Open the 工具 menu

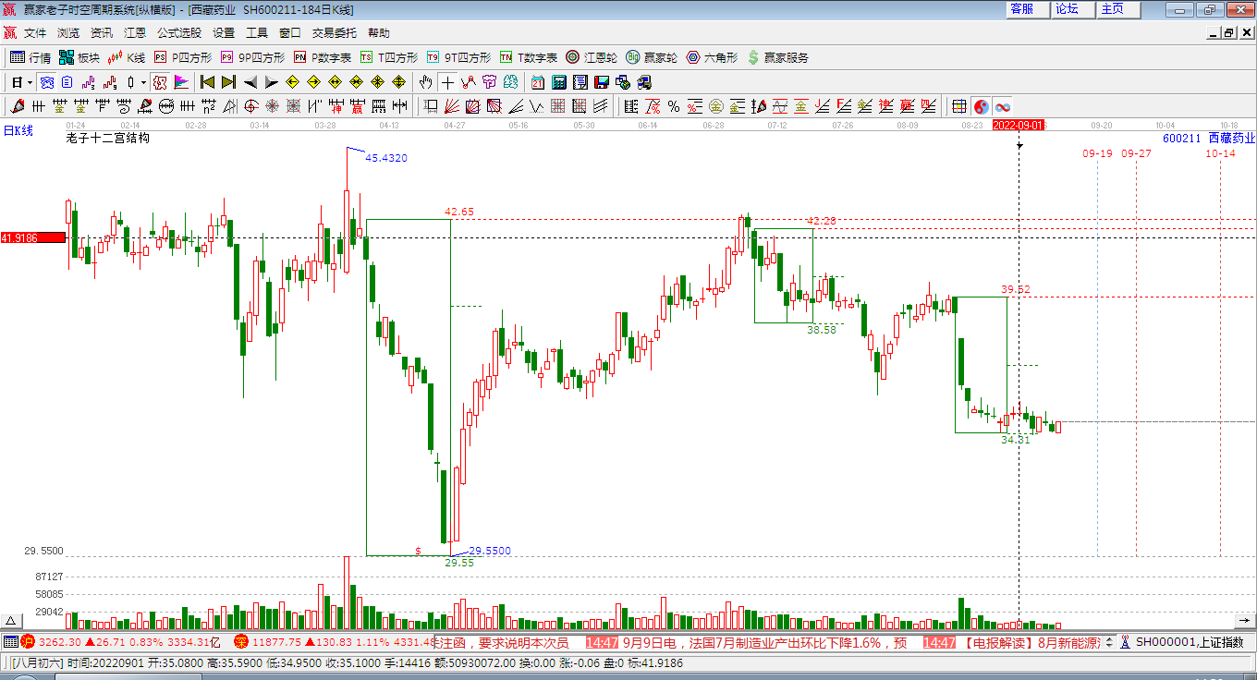tap(257, 32)
